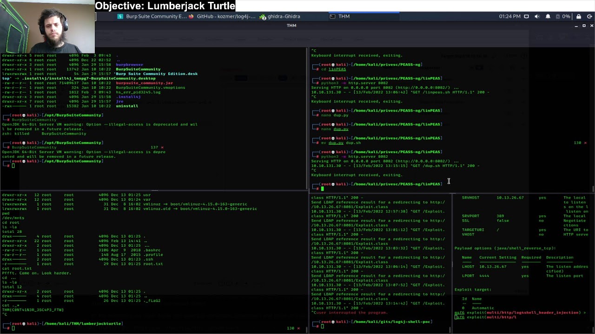Click the volume speaker tray icon
The width and height of the screenshot is (595, 334).
(x=537, y=16)
